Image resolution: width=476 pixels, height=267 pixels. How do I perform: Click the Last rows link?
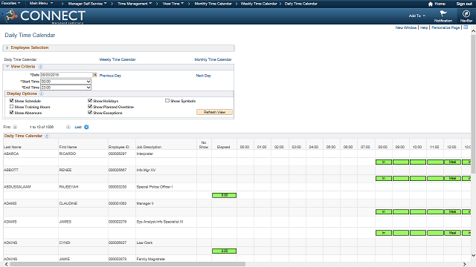click(78, 127)
